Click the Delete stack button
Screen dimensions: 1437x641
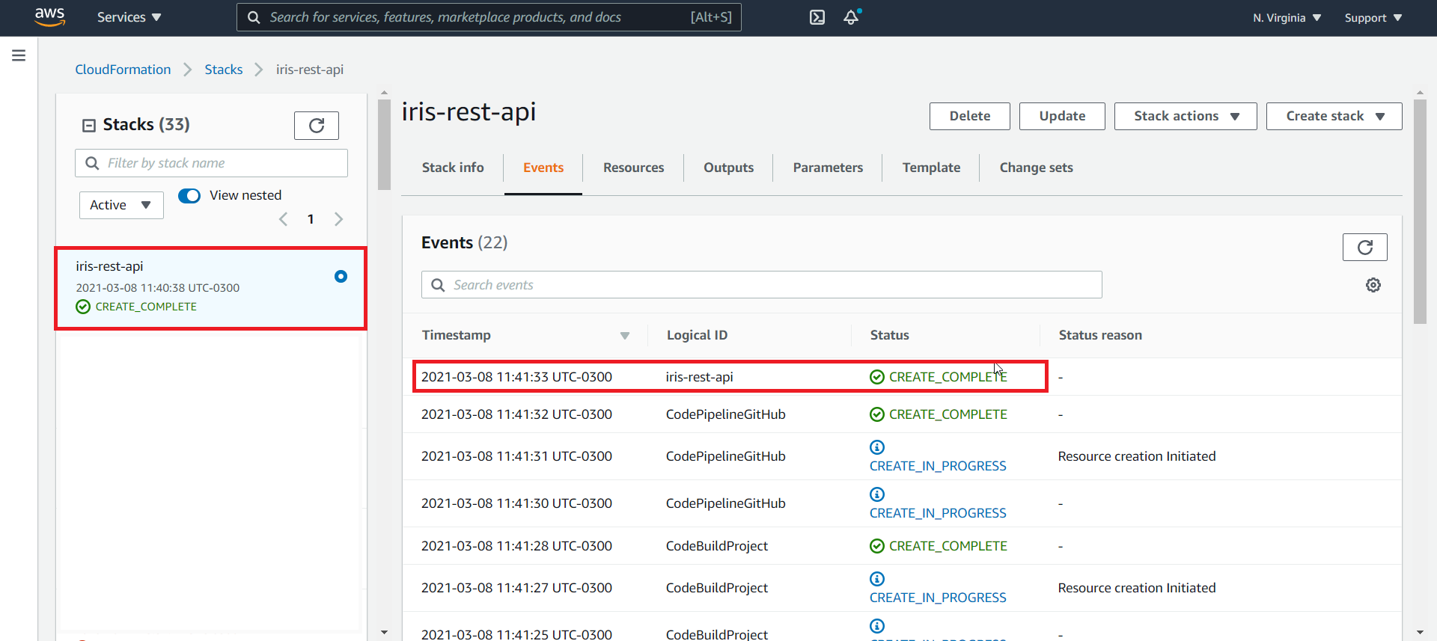969,116
